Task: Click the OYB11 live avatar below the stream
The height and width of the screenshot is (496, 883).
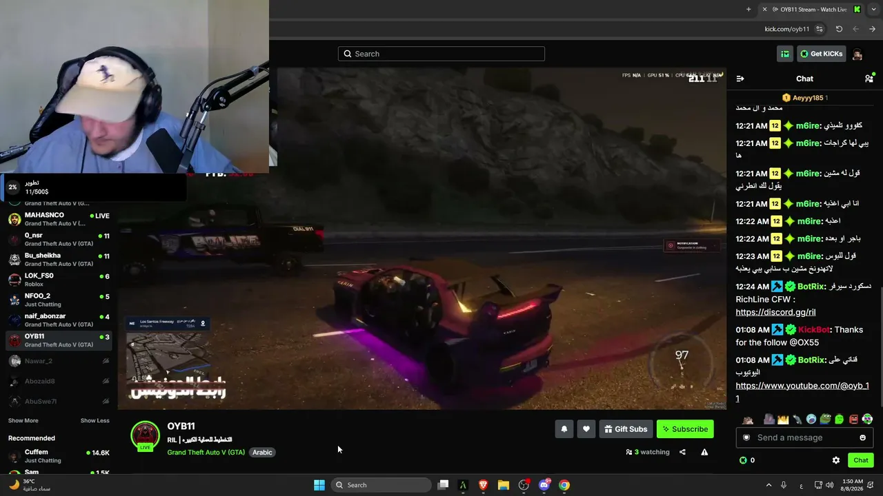Action: click(x=145, y=436)
